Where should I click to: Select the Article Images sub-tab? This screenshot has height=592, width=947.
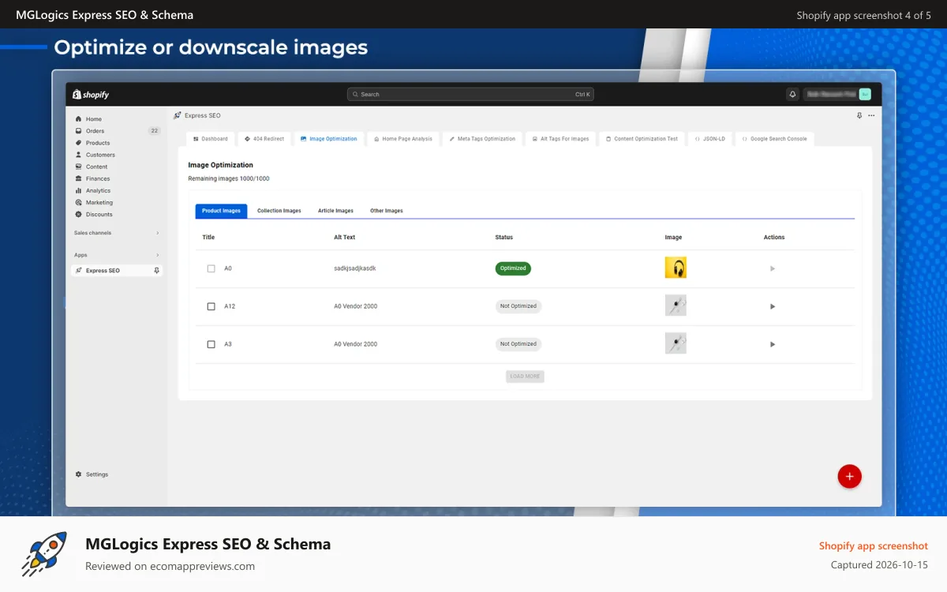(335, 211)
